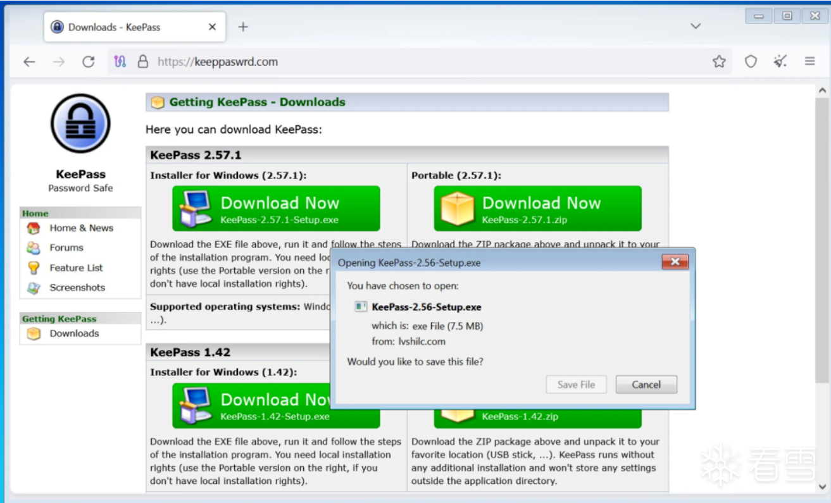Click the 'KeePass 1.42' section heading
The height and width of the screenshot is (503, 831).
[x=190, y=352]
